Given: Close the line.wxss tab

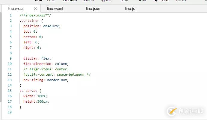Looking at the screenshot, I should click(x=35, y=9).
